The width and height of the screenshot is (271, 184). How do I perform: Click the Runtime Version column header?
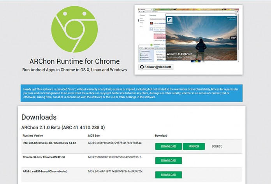click(33, 135)
